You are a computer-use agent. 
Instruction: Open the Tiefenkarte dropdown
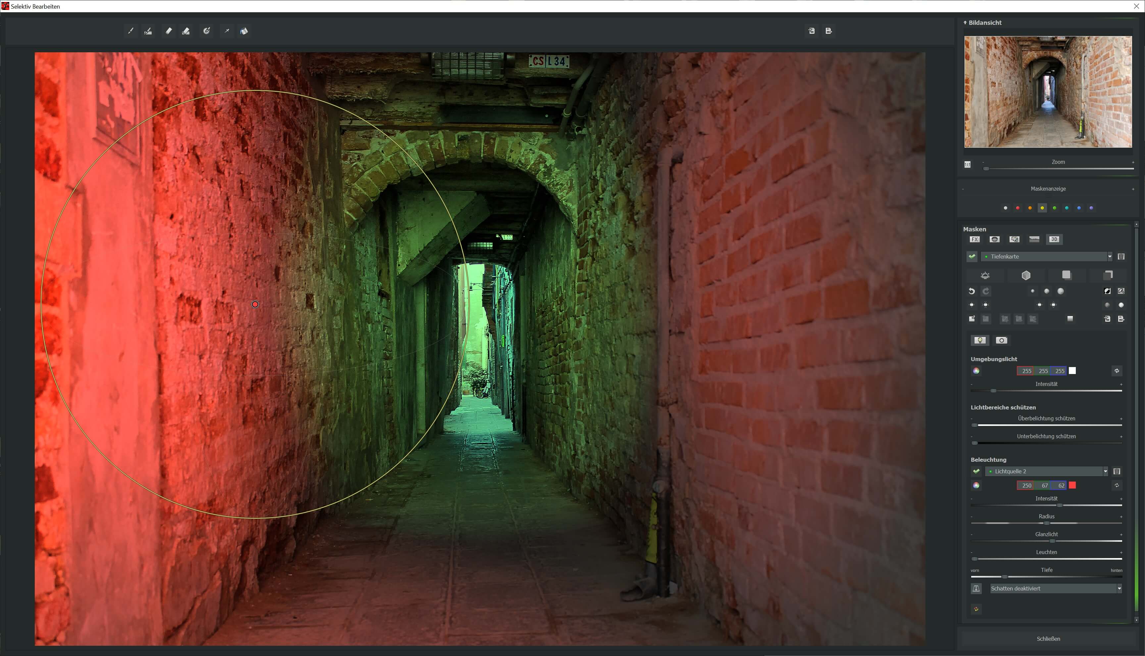point(1109,257)
